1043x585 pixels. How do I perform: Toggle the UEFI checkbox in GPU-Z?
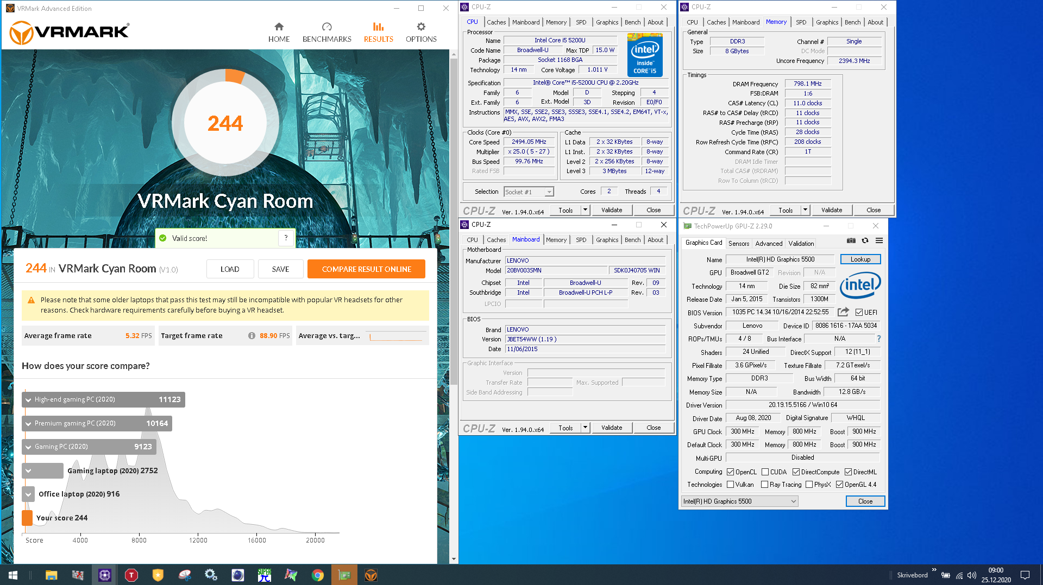(859, 312)
